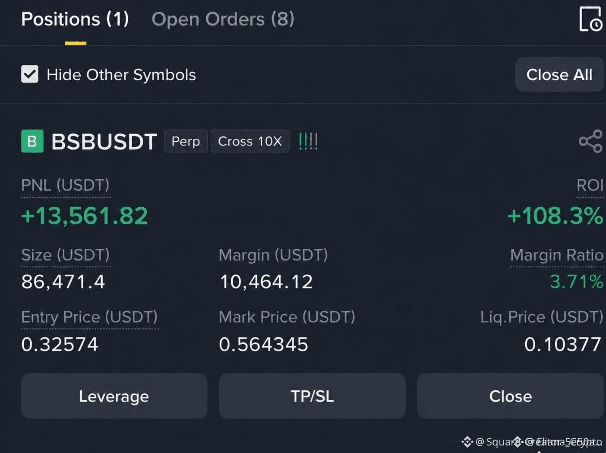Tap the Entry Price (USDT) label

pos(89,317)
